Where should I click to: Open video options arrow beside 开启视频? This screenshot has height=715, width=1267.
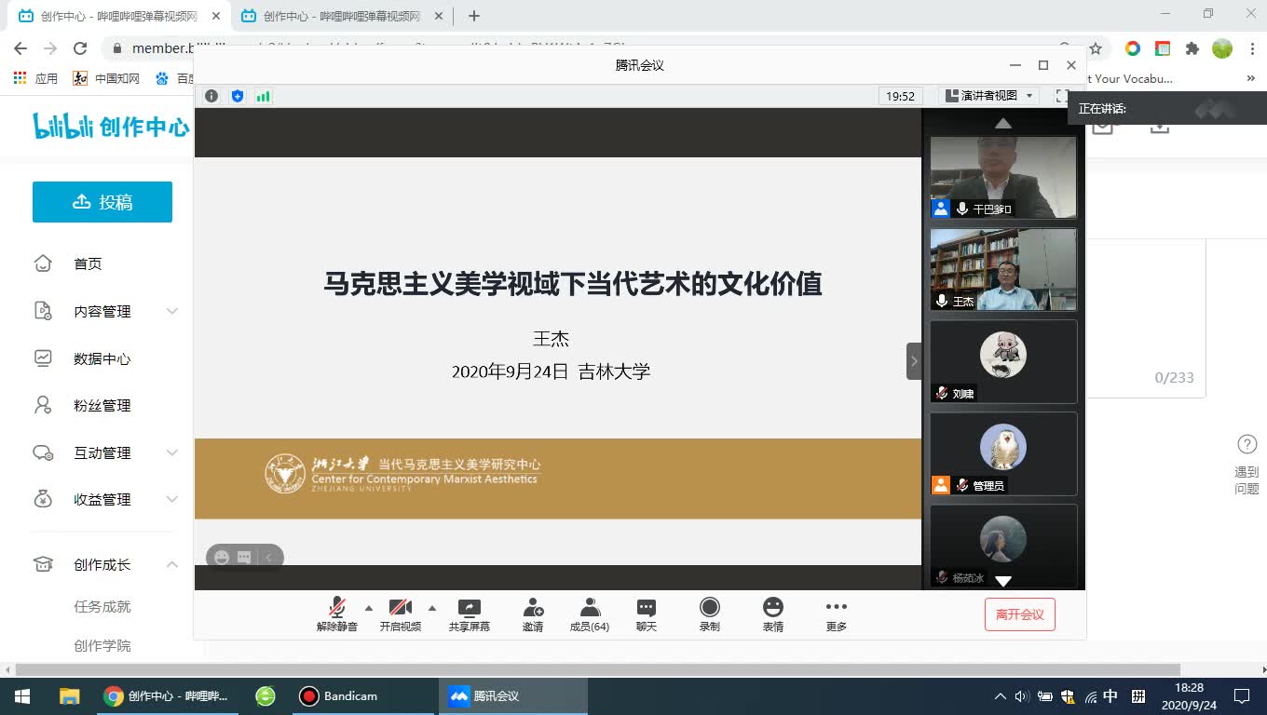[432, 608]
